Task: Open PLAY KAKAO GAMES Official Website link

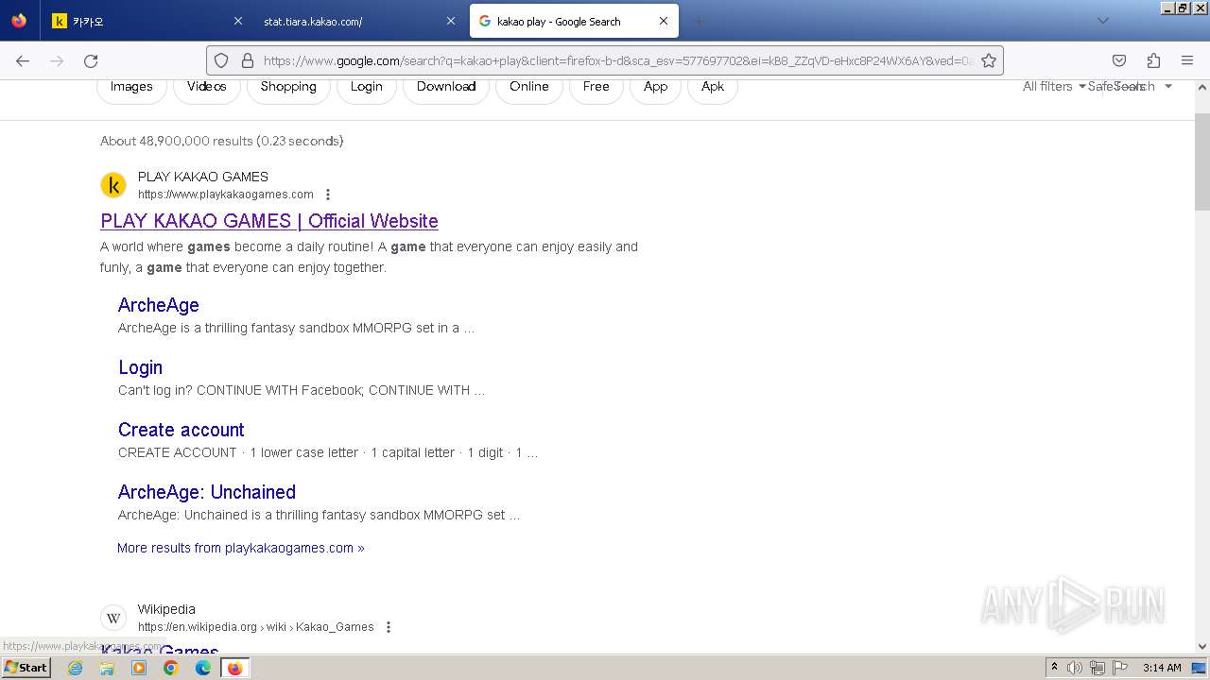Action: pyautogui.click(x=269, y=221)
